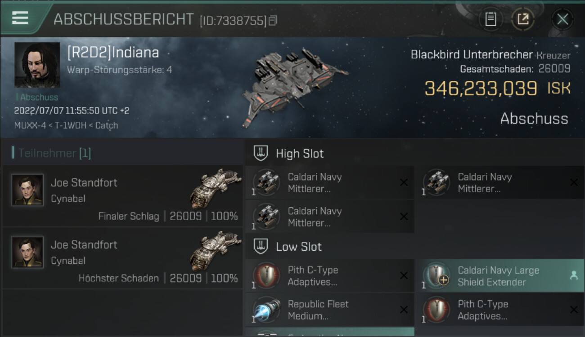Close the Abschussbericht window

562,19
